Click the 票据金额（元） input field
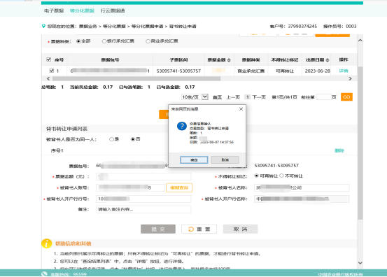 pos(143,176)
